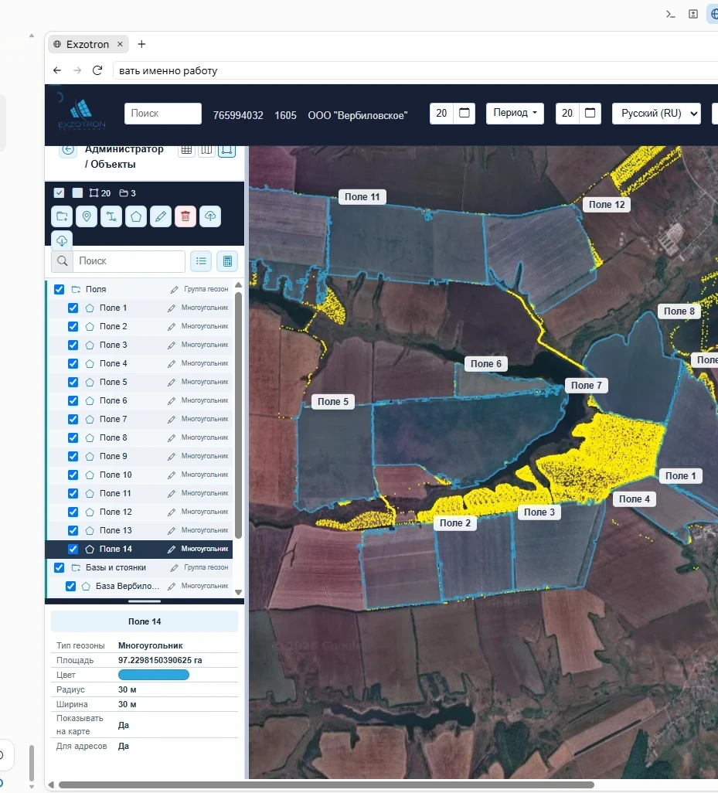Screen dimensions: 718x793
Task: Open the list view icon beside search
Action: [x=201, y=261]
